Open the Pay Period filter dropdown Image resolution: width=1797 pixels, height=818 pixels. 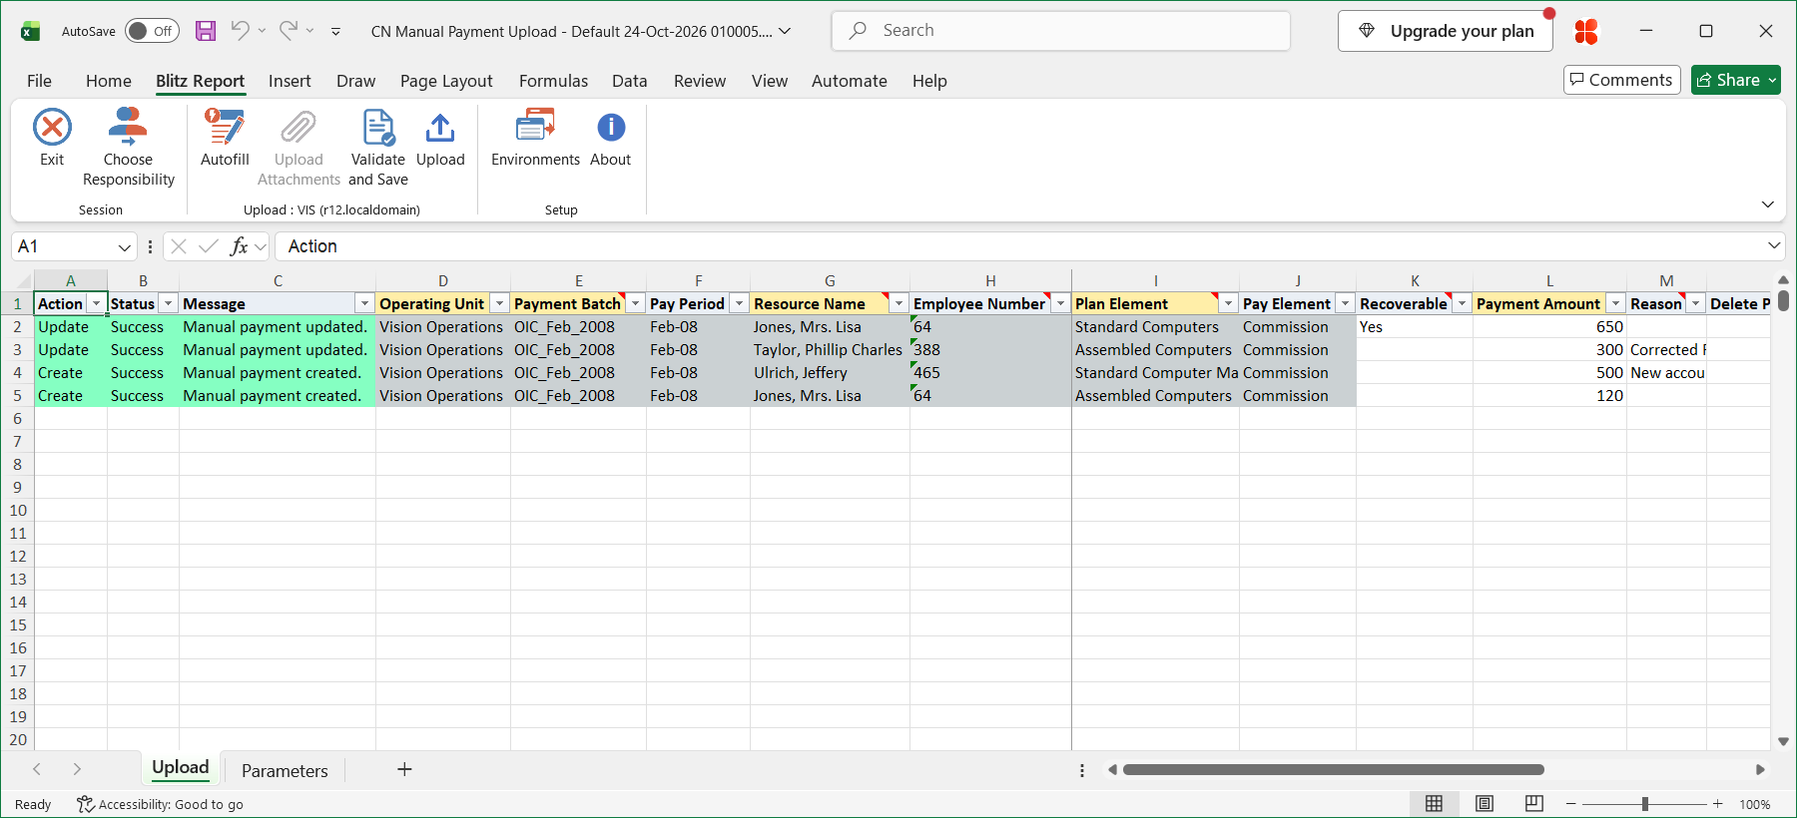[739, 303]
